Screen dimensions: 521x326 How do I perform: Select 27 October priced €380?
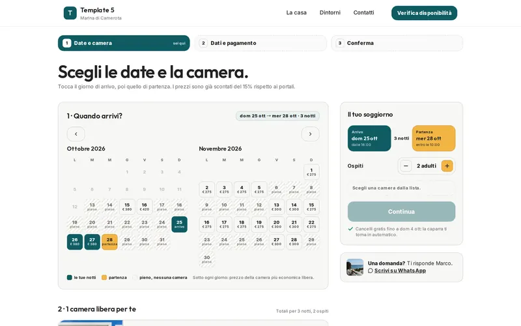[92, 241]
